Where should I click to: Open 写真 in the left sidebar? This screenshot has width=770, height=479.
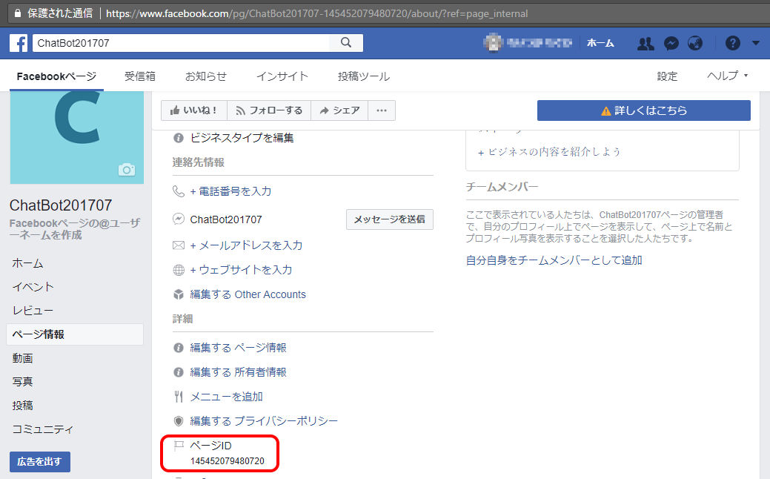pos(22,382)
